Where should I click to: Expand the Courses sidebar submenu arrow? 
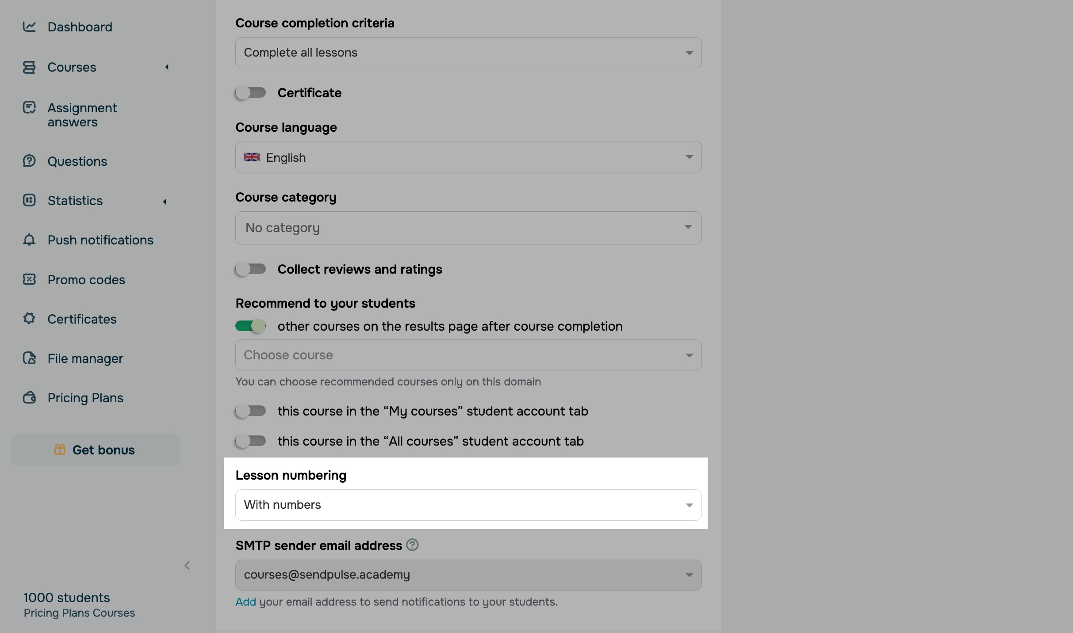tap(167, 67)
